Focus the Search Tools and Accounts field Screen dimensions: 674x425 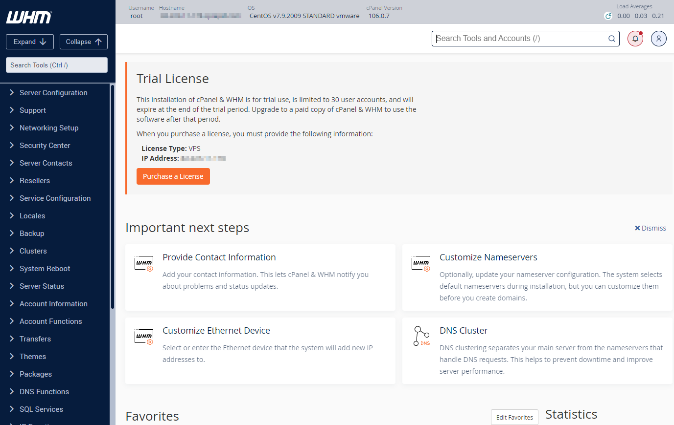tap(519, 39)
